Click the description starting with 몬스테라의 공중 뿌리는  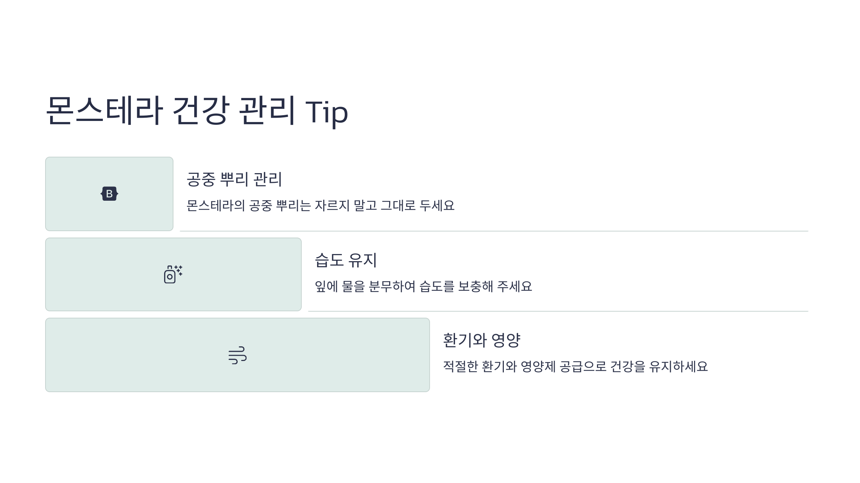[320, 206]
